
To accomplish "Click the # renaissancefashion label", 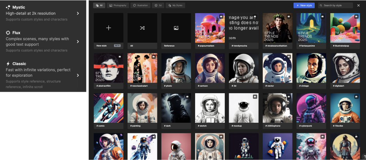I will pyautogui.click(x=276, y=46).
